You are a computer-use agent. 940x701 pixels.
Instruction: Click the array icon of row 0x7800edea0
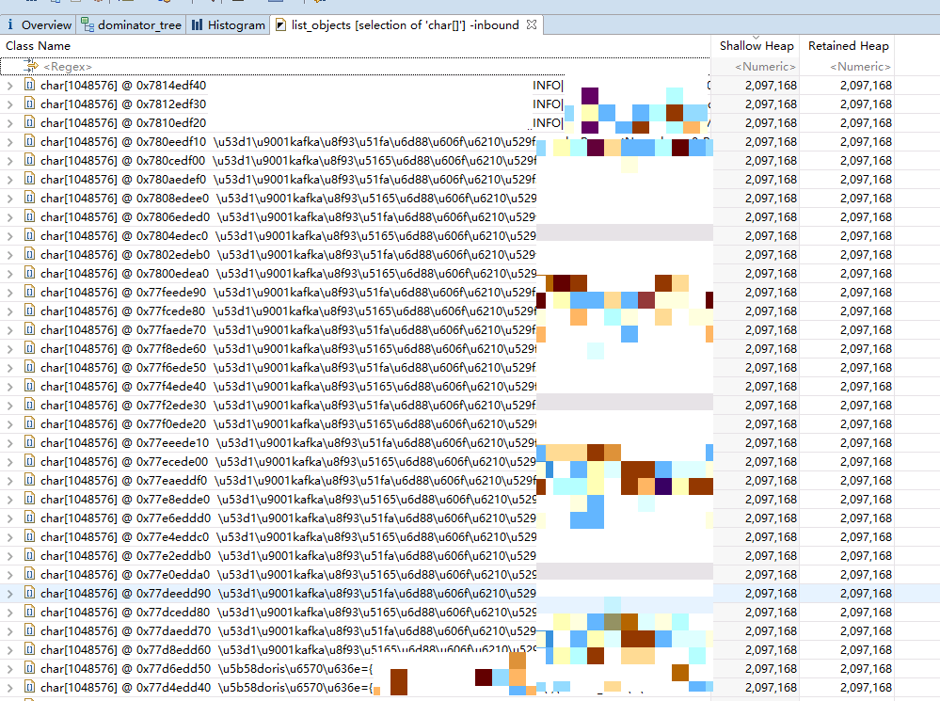(x=29, y=273)
